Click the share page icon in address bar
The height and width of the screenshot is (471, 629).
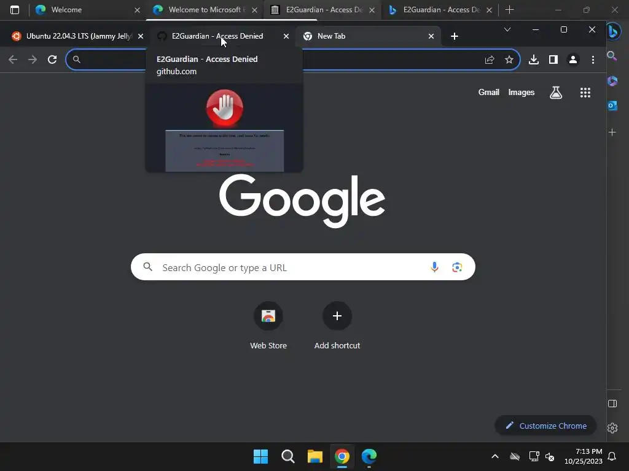click(490, 59)
